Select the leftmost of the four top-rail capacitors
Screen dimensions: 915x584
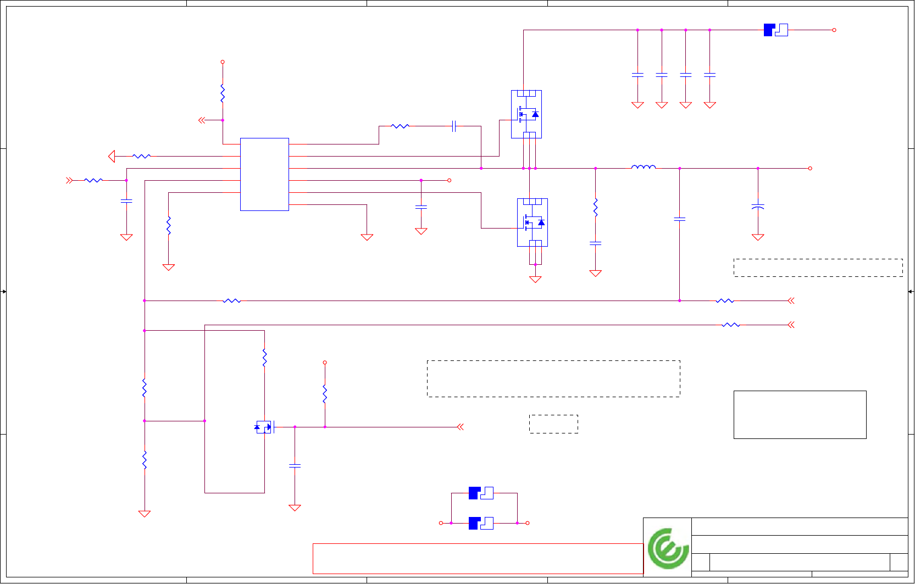[x=637, y=75]
